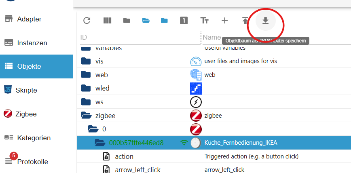Go to Instanzen in the sidebar
This screenshot has height=173, width=351.
pyautogui.click(x=32, y=43)
